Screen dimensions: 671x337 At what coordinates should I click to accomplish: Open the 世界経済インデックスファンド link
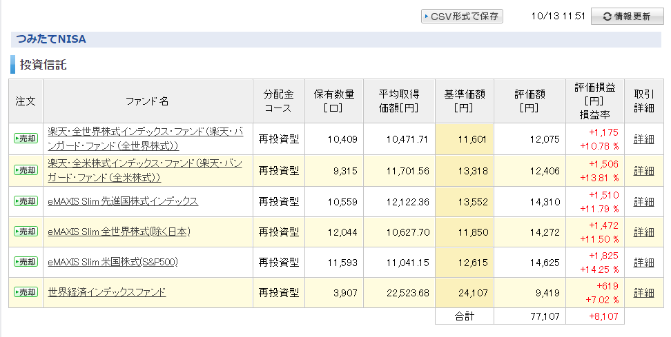(x=106, y=292)
